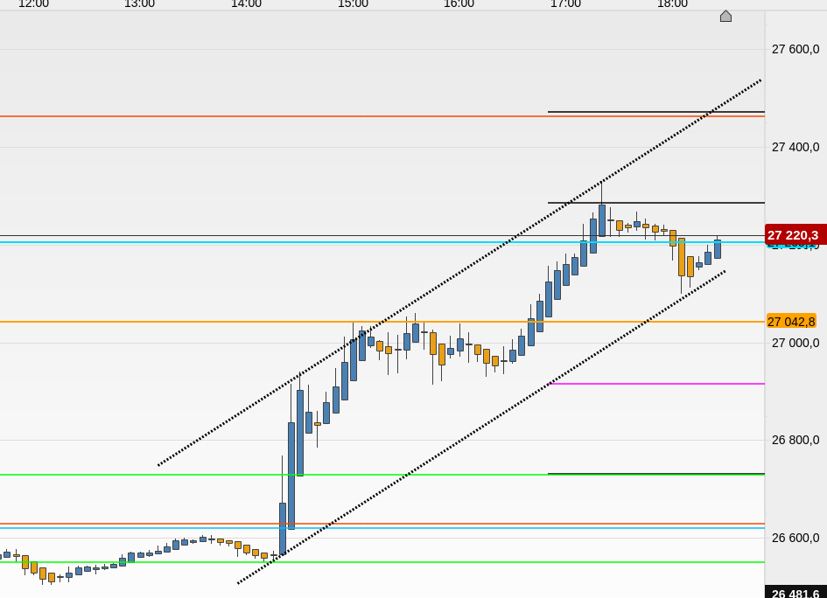Click the 27 600,0 price axis label
827x598 pixels.
coord(795,50)
